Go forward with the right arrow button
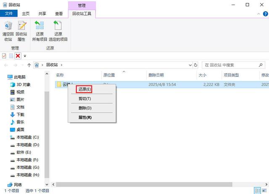 pos(15,65)
